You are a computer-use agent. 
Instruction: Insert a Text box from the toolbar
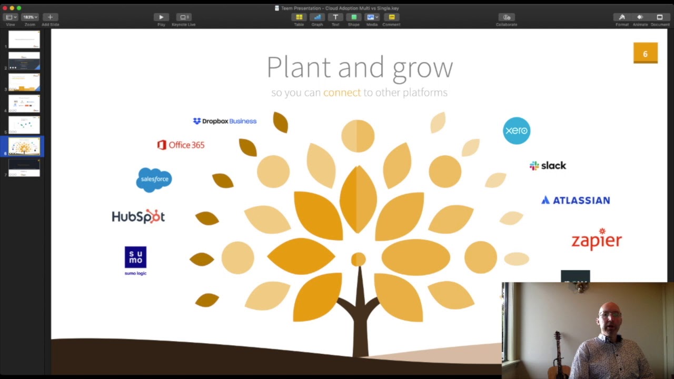[x=335, y=17]
